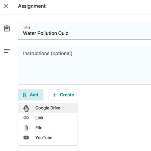The width and height of the screenshot is (151, 151).
Task: Click the paperclip icon on Add button
Action: pyautogui.click(x=24, y=95)
